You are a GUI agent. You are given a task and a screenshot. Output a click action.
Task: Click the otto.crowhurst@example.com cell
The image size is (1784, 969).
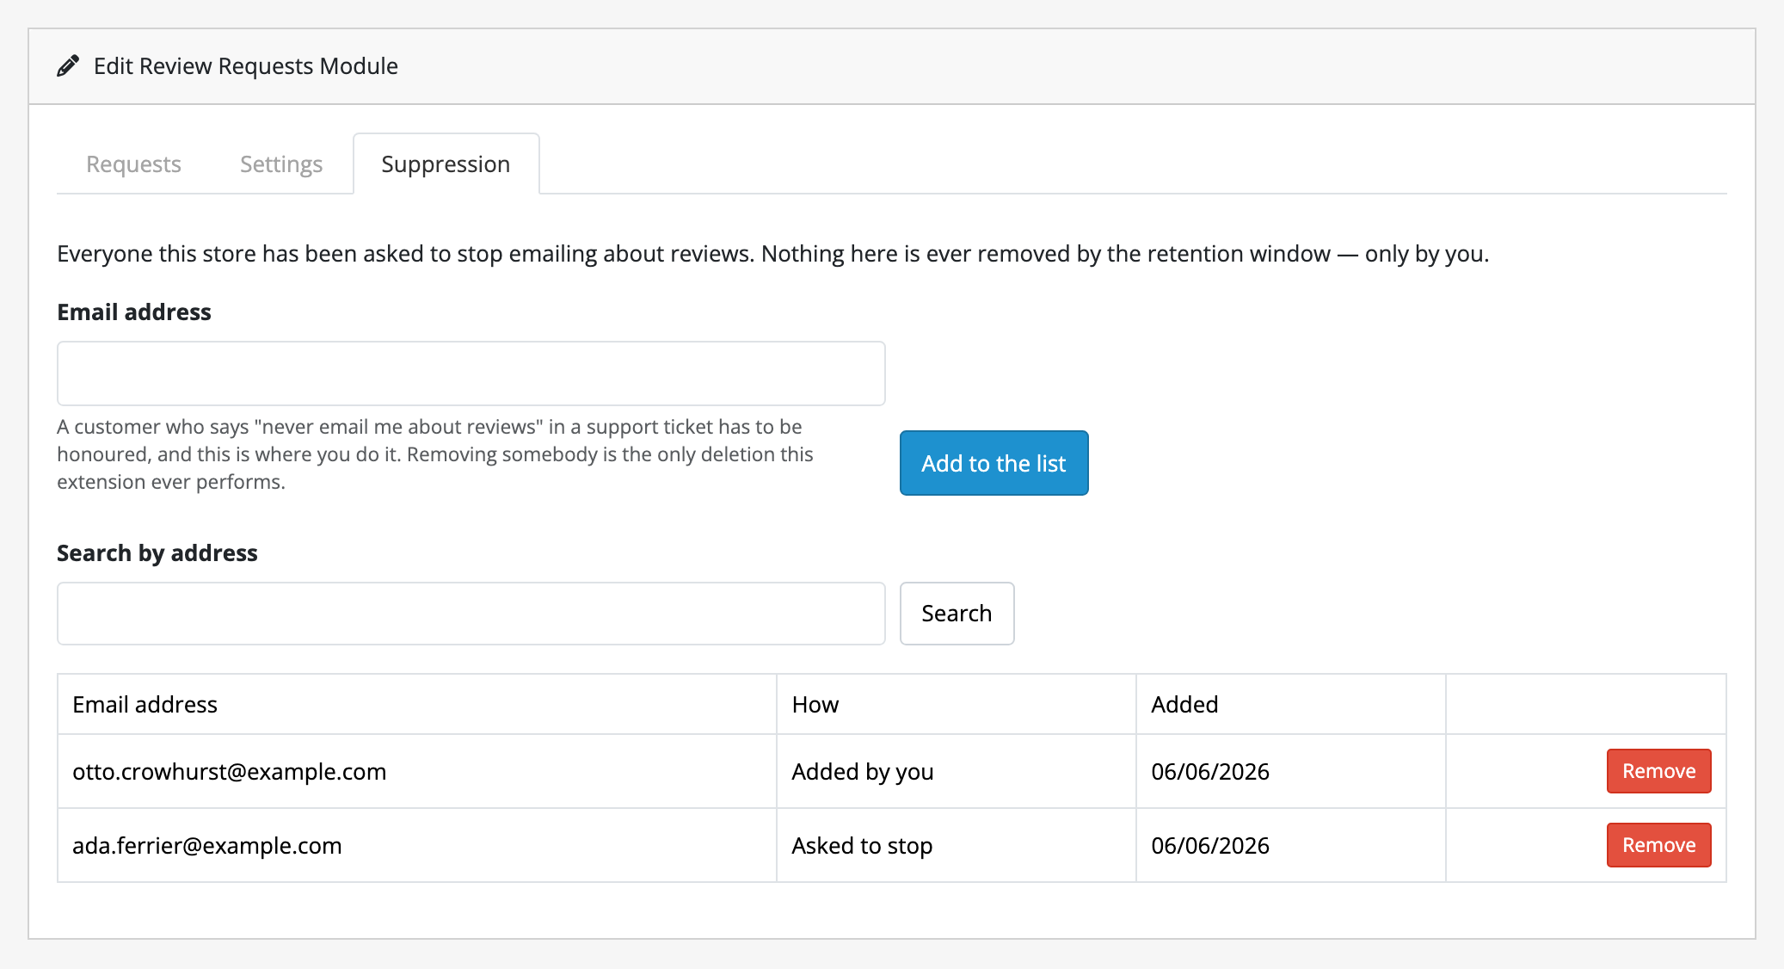pyautogui.click(x=417, y=771)
